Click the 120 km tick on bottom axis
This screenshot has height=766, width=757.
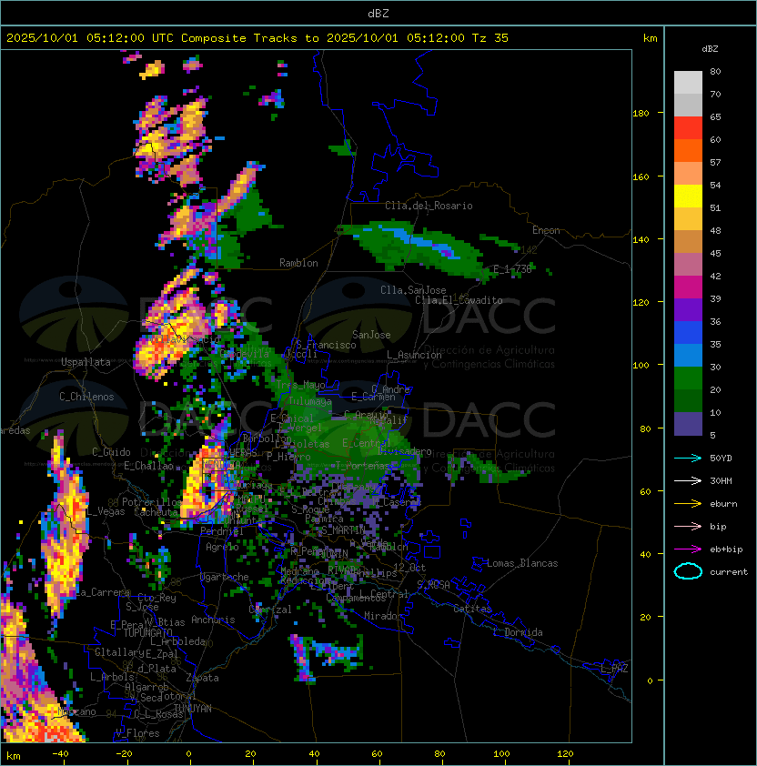pyautogui.click(x=565, y=754)
